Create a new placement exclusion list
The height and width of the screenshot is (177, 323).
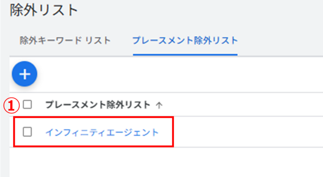click(x=25, y=74)
